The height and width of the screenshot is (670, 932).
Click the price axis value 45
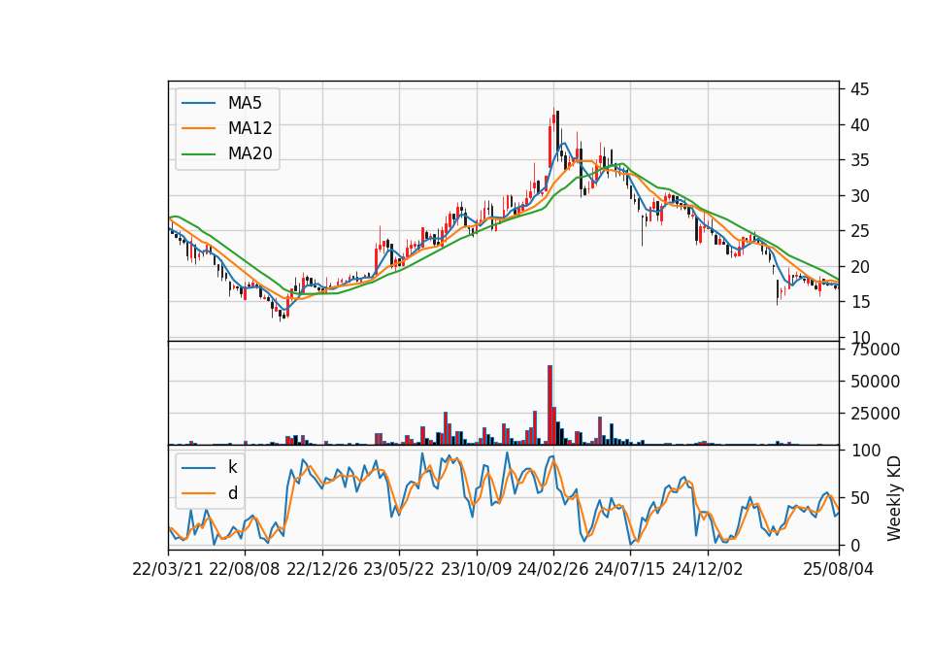859,89
